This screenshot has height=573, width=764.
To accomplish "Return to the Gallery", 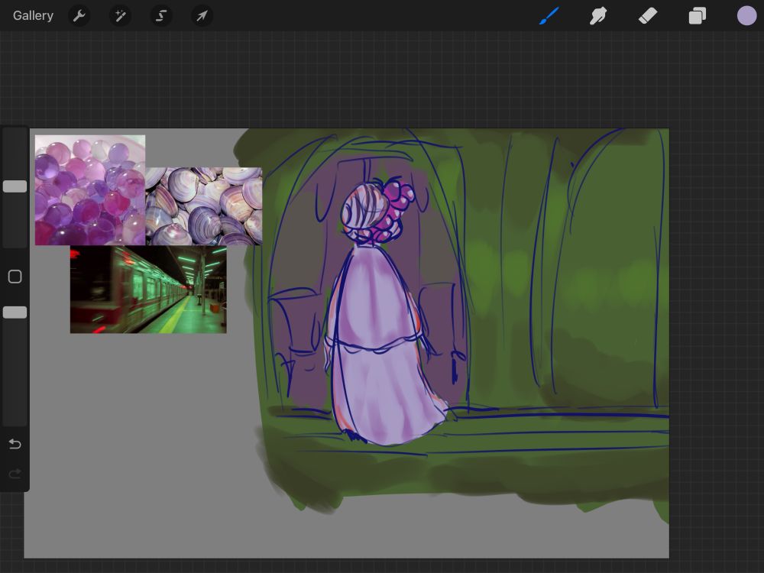I will 33,15.
